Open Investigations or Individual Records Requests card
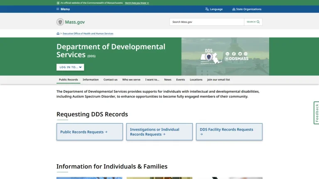Image resolution: width=319 pixels, height=179 pixels. pyautogui.click(x=159, y=132)
